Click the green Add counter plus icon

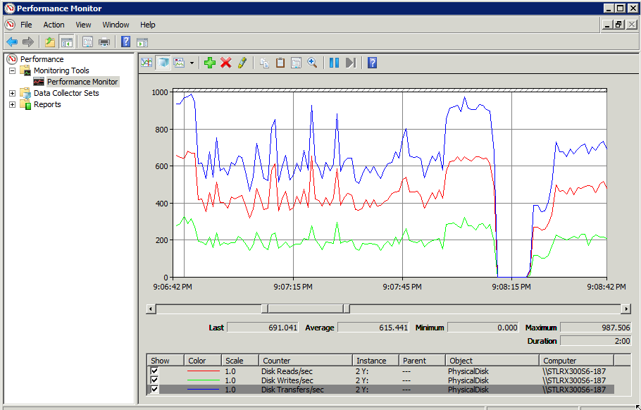click(x=209, y=63)
